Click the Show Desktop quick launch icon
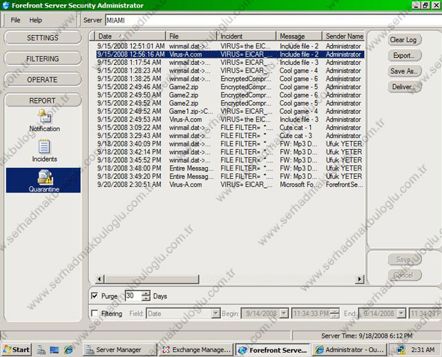The image size is (442, 357). [x=55, y=349]
